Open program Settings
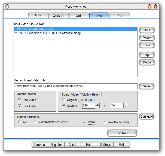Image resolution: width=165 pixels, height=156 pixels. click(105, 145)
